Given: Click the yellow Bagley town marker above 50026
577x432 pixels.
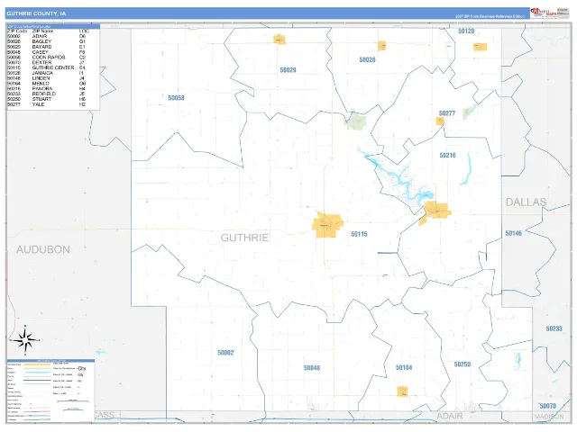Looking at the screenshot, I should point(381,46).
